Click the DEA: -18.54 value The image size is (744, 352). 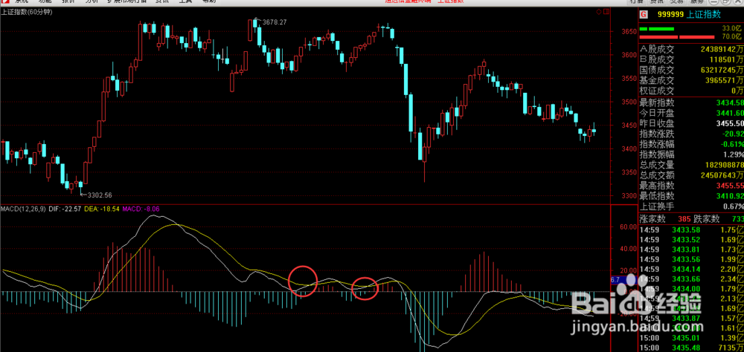101,209
